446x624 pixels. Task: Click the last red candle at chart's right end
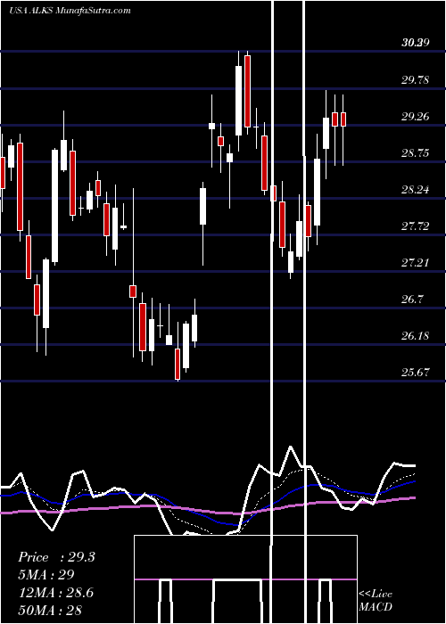point(343,119)
